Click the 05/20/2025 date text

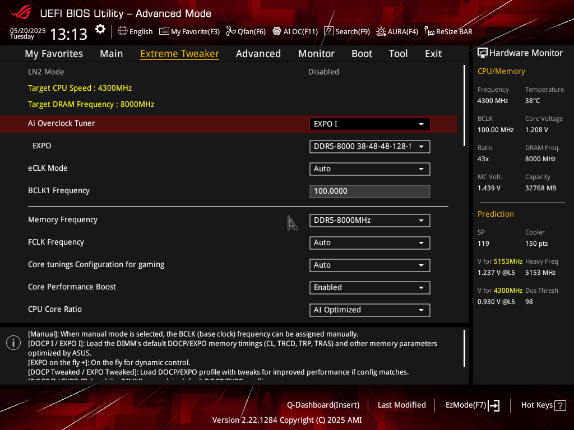click(x=28, y=31)
